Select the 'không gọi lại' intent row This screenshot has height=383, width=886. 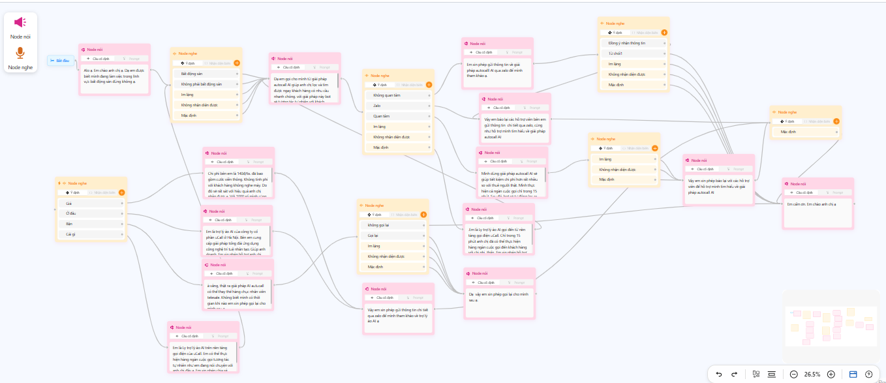point(393,225)
